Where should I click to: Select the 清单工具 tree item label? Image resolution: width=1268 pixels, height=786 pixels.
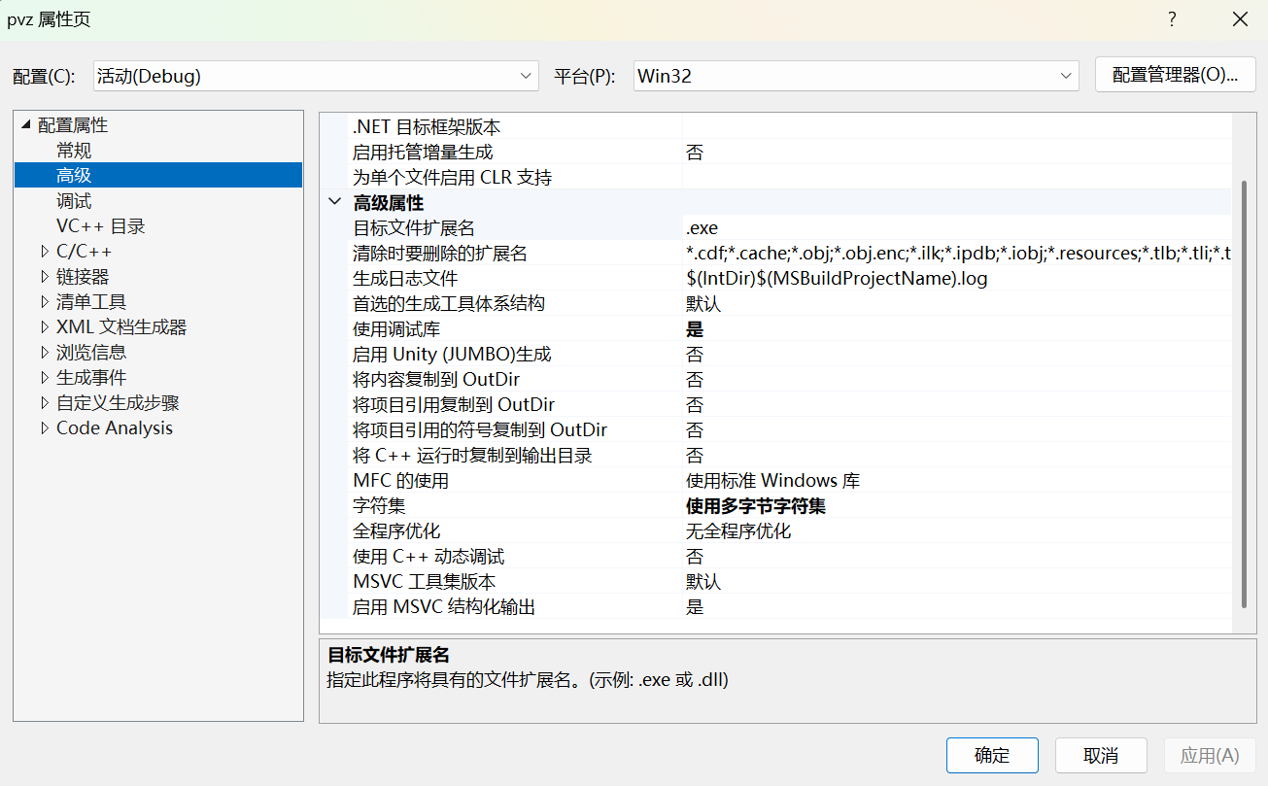pyautogui.click(x=91, y=302)
